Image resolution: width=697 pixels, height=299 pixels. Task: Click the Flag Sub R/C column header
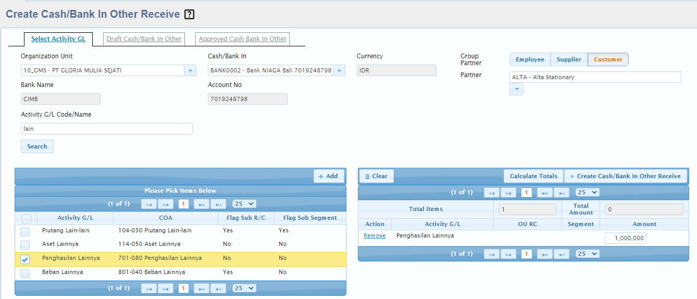(x=246, y=218)
